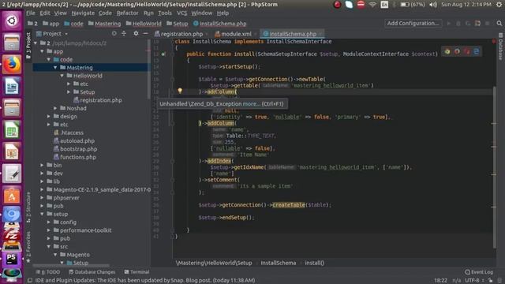Open the TODO tool window button
Image resolution: width=505 pixels, height=284 pixels.
48,272
